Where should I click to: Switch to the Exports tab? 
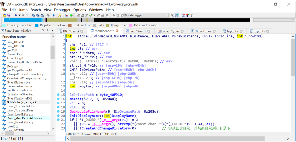[x=259, y=31]
